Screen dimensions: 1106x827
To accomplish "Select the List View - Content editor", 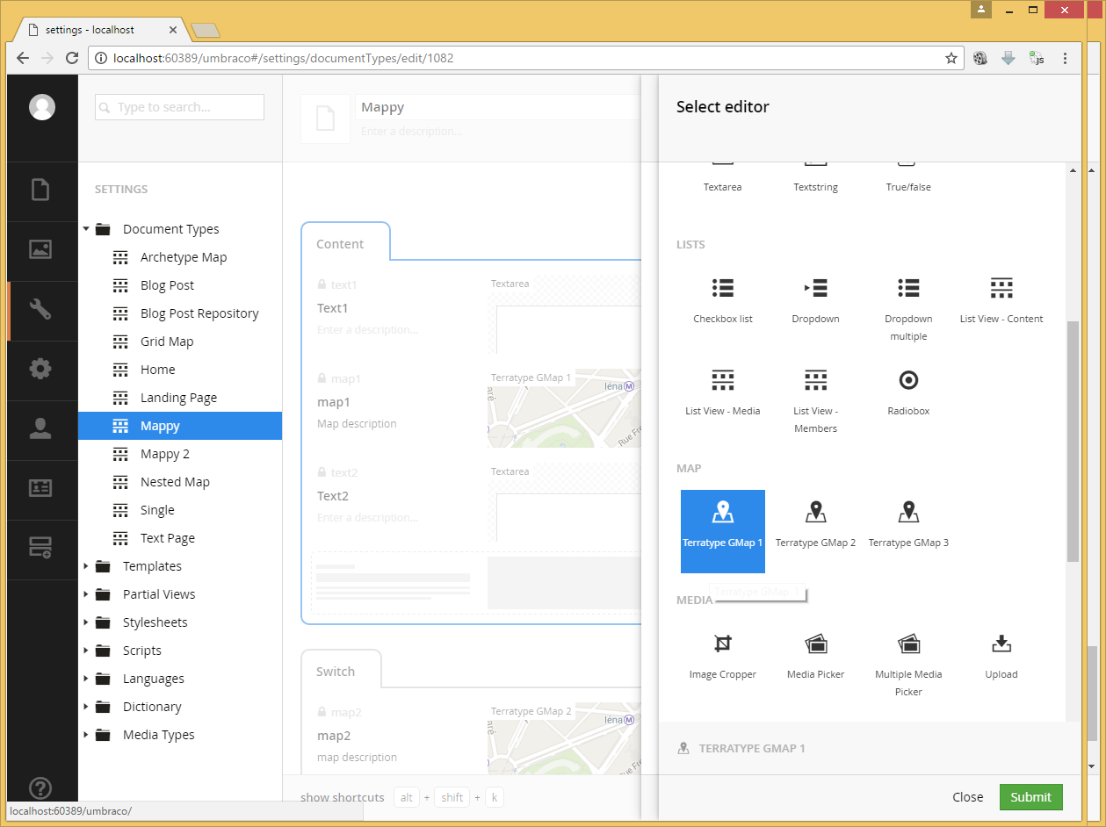I will coord(1001,301).
